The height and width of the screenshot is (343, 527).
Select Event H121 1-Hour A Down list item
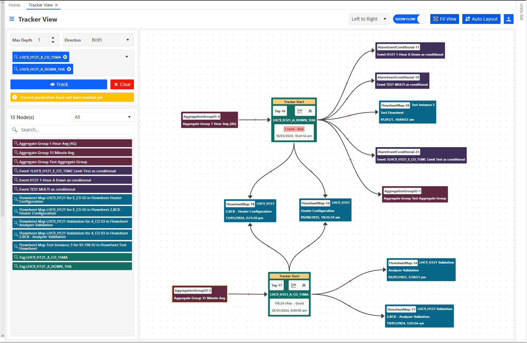pos(72,180)
